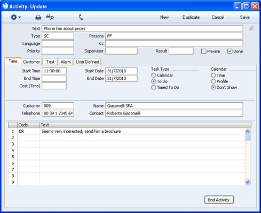Click the arrow in the Telephone field
Screen dimensions: 261x213
72,113
